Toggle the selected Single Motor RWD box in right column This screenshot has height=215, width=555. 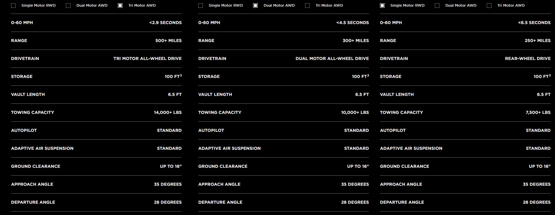(382, 6)
